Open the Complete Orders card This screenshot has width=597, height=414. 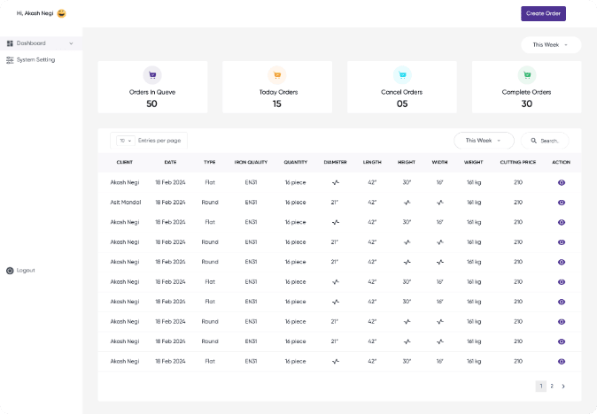[x=526, y=87]
